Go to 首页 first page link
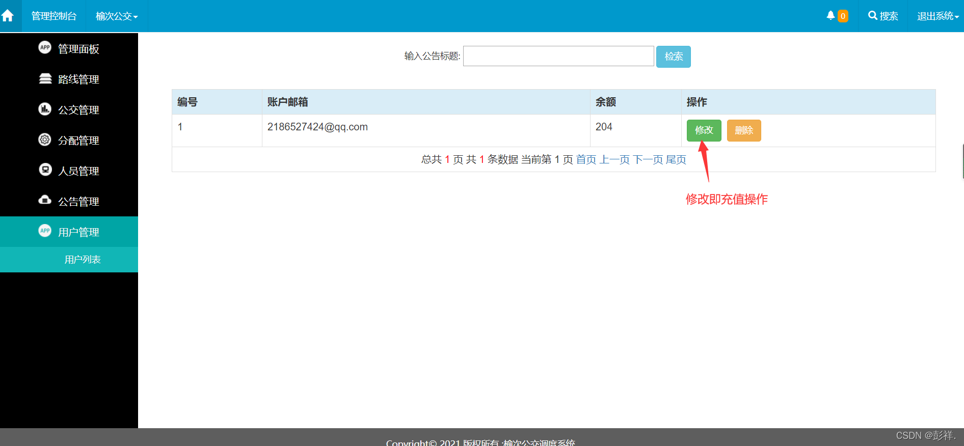This screenshot has width=964, height=446. 586,159
